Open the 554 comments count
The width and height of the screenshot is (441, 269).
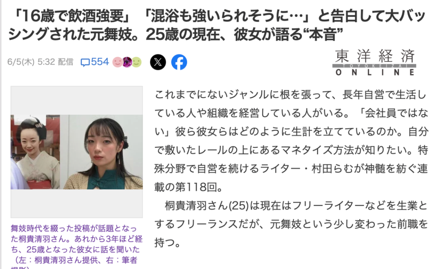100,62
